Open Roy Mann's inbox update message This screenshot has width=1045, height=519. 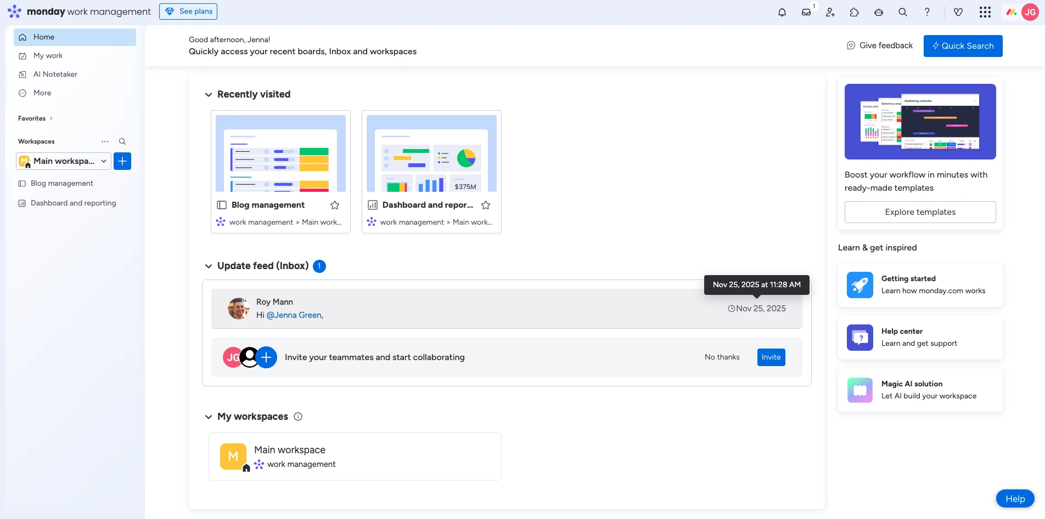pos(507,309)
